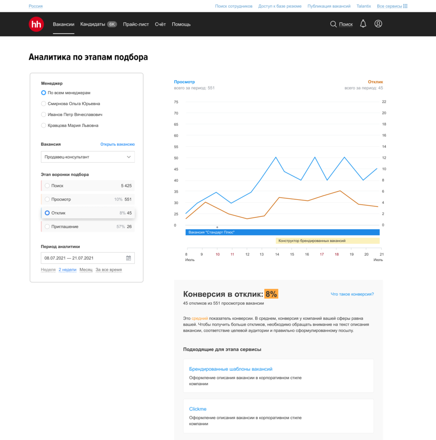Screen dimensions: 436x440
Task: Click the hh logo icon
Action: 36,24
